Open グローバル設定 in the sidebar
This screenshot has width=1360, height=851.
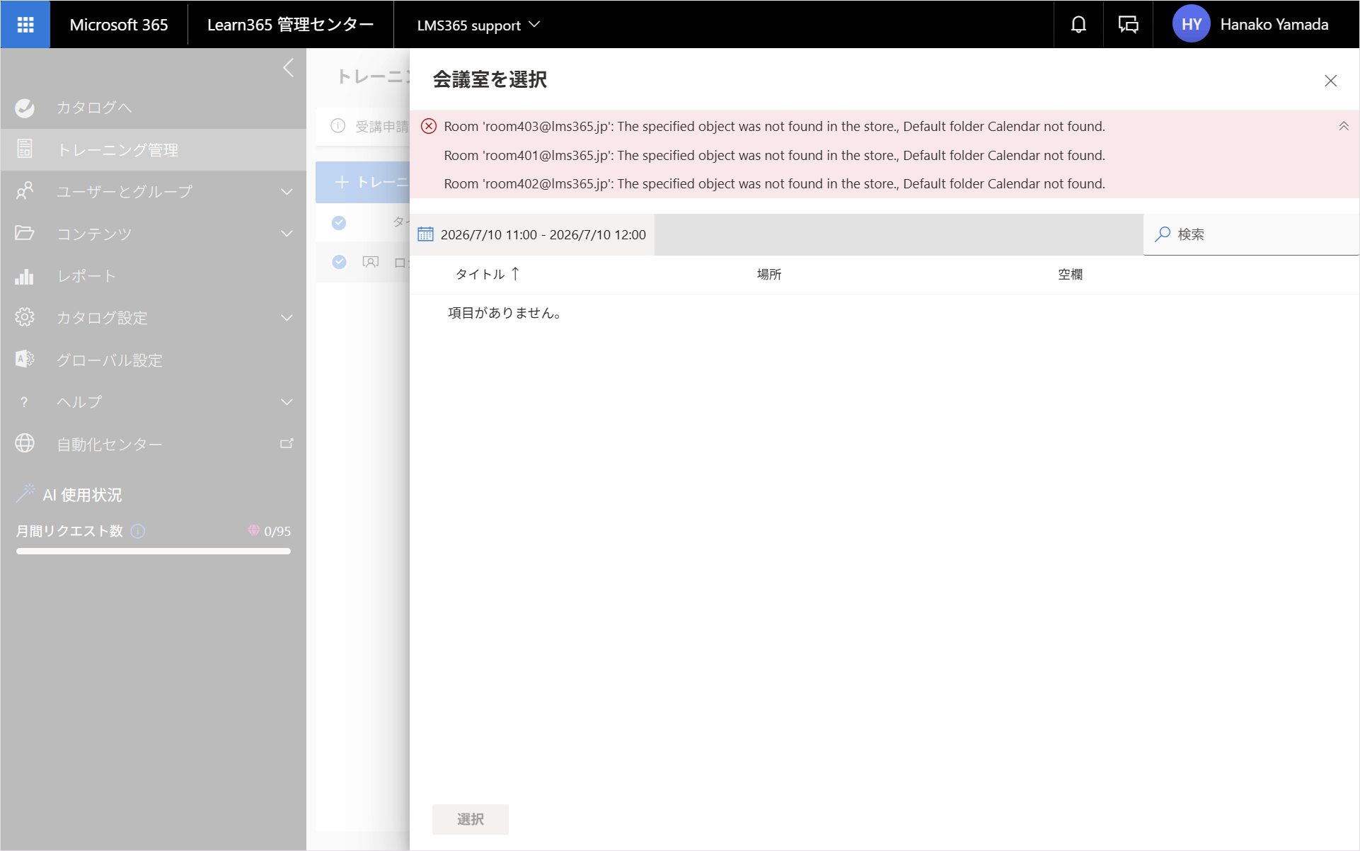154,360
